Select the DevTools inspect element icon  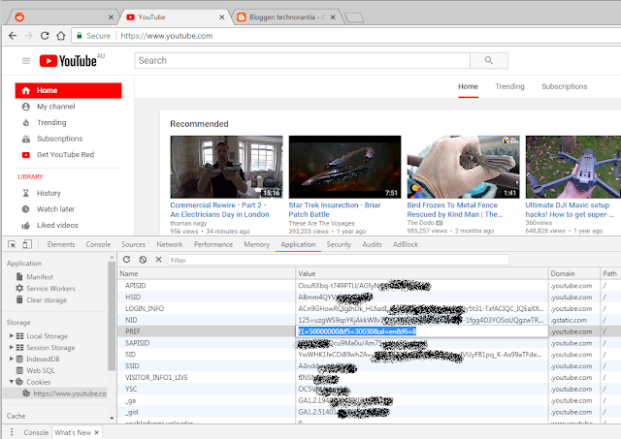coord(12,244)
